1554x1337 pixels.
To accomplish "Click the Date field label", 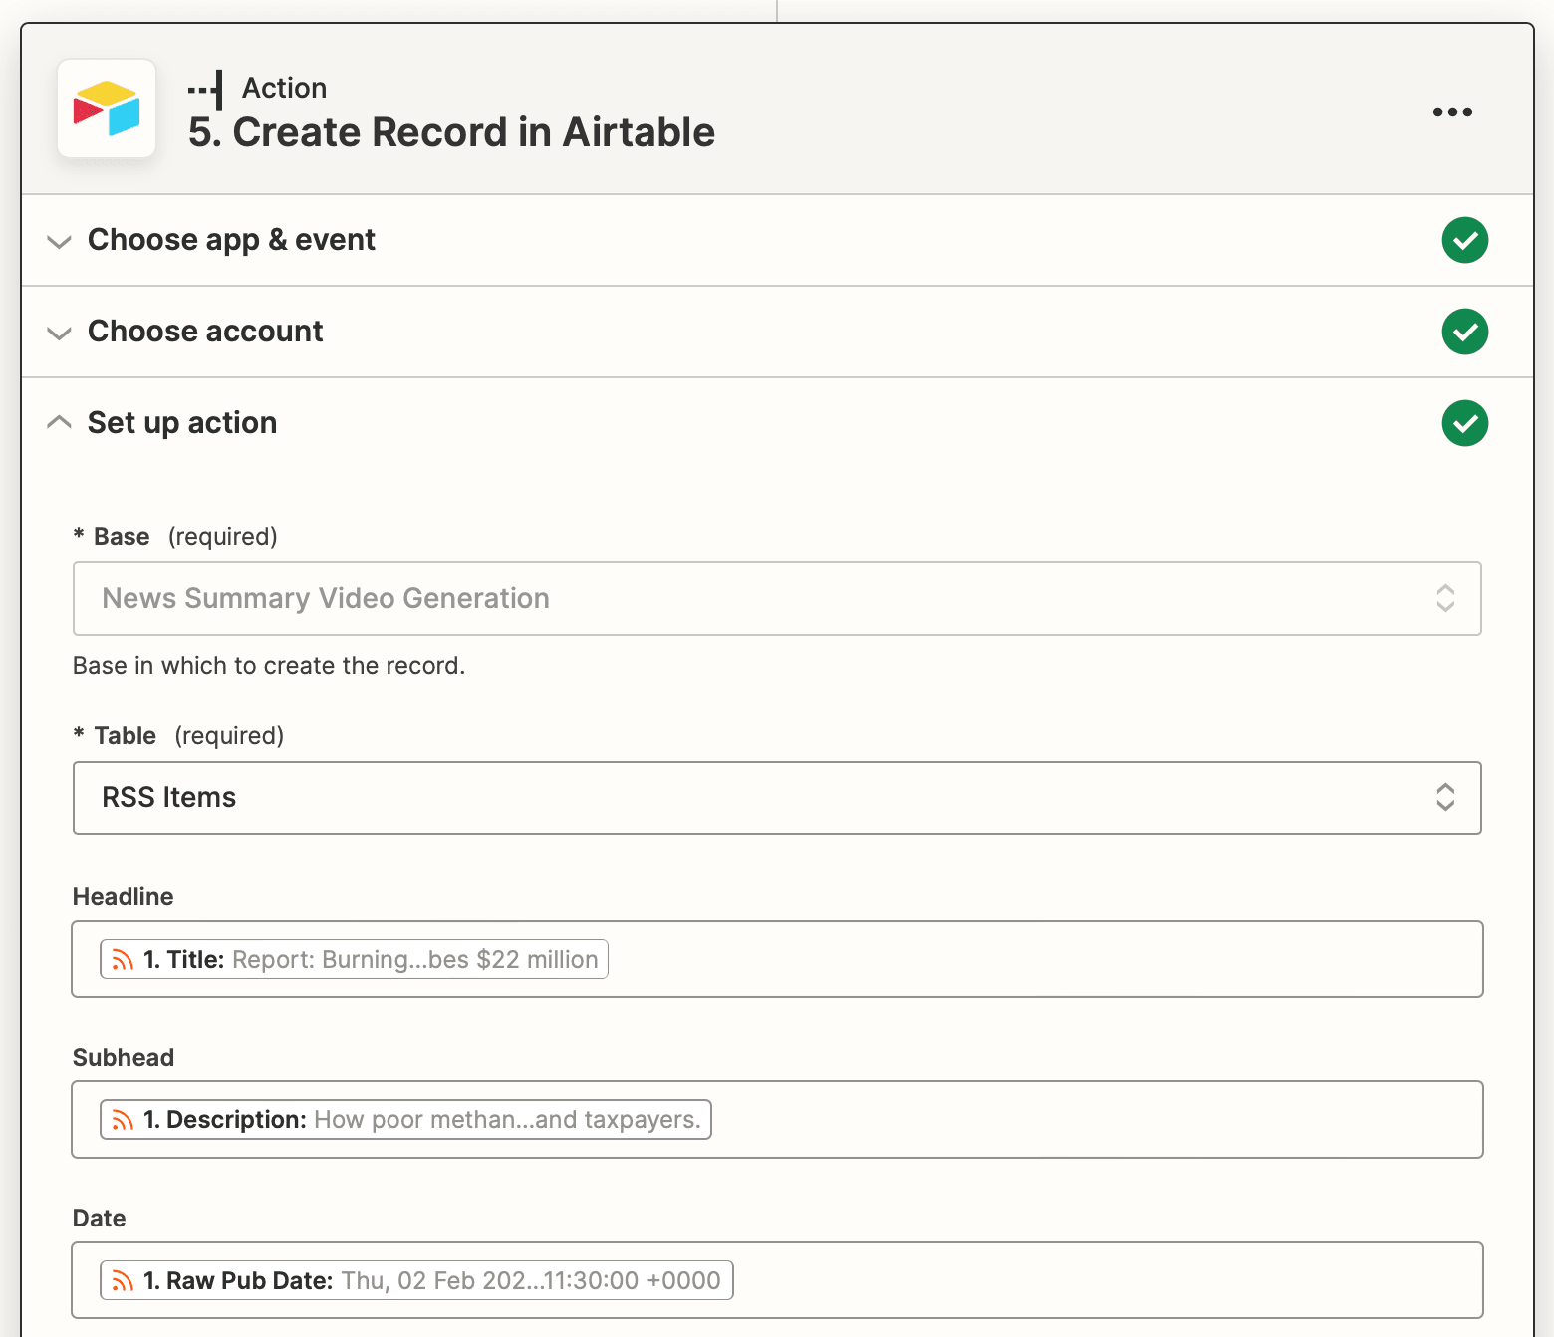I will 100,1218.
